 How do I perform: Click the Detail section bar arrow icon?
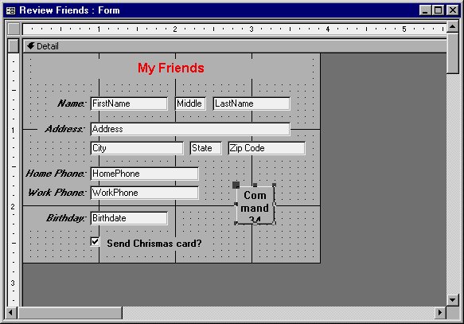(31, 46)
